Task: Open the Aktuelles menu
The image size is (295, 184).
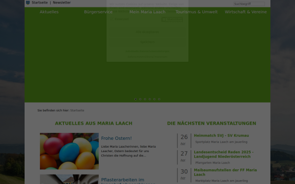Action: (x=49, y=12)
